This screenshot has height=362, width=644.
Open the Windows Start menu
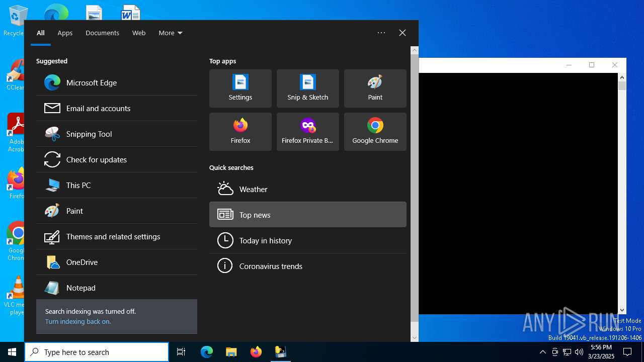coord(12,352)
